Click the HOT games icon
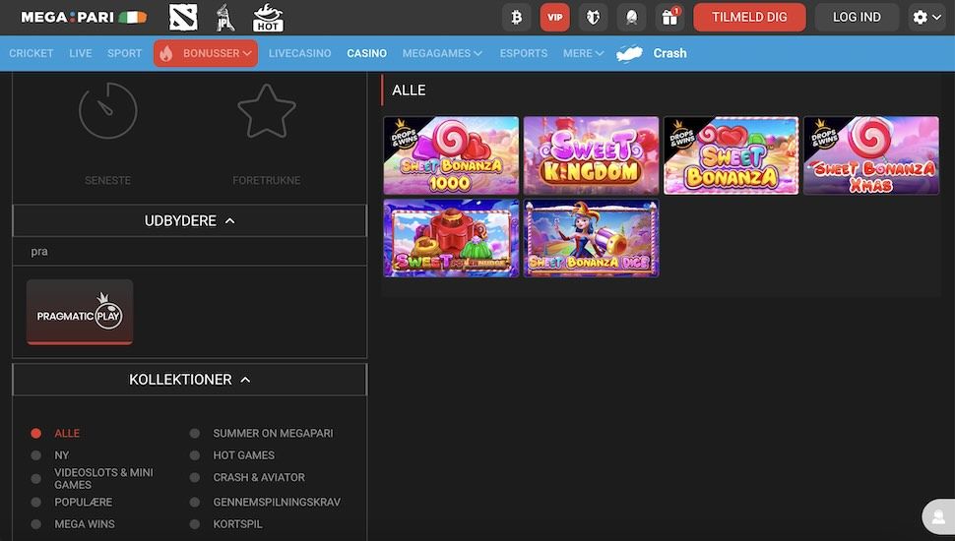The height and width of the screenshot is (541, 955). [x=268, y=17]
